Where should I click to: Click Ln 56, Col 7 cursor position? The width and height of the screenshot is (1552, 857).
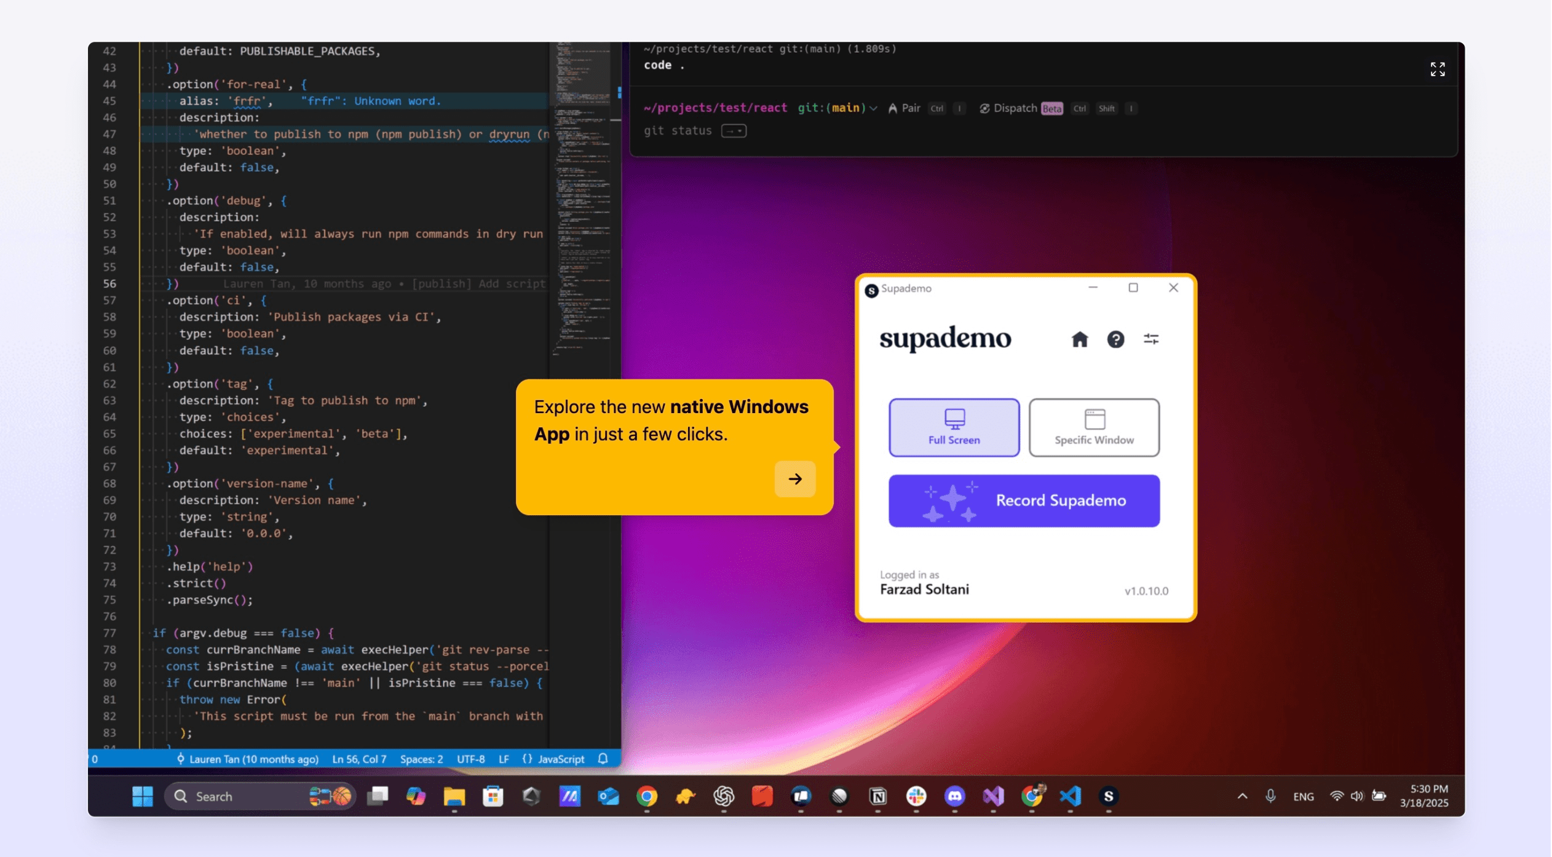coord(359,759)
